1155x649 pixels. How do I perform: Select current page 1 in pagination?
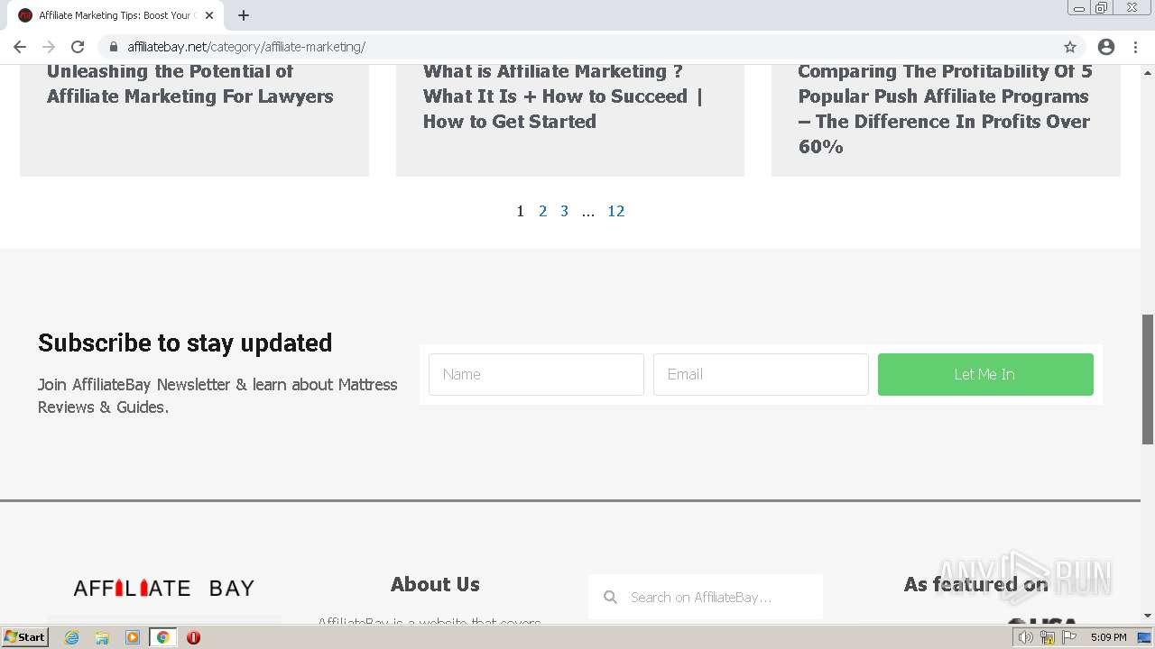tap(521, 211)
